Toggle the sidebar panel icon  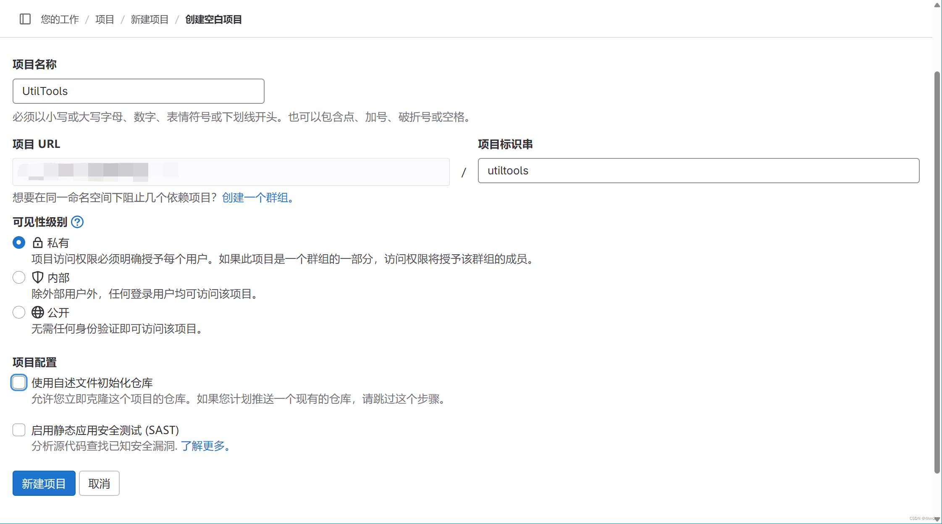(x=25, y=19)
